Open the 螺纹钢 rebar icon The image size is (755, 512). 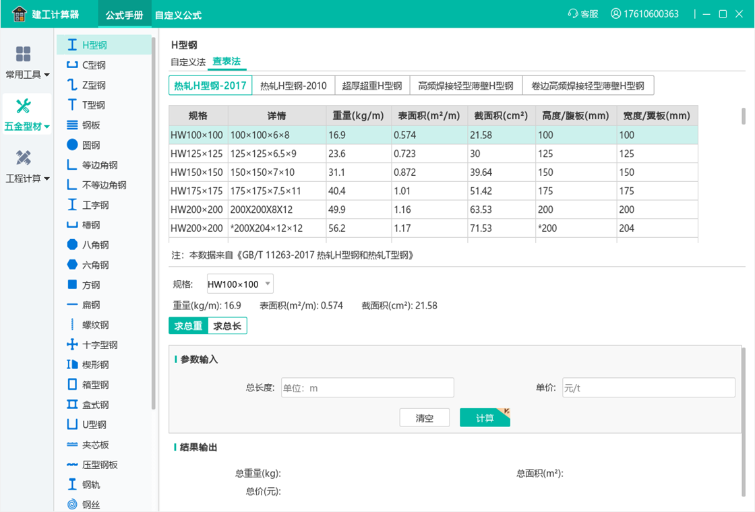point(71,325)
